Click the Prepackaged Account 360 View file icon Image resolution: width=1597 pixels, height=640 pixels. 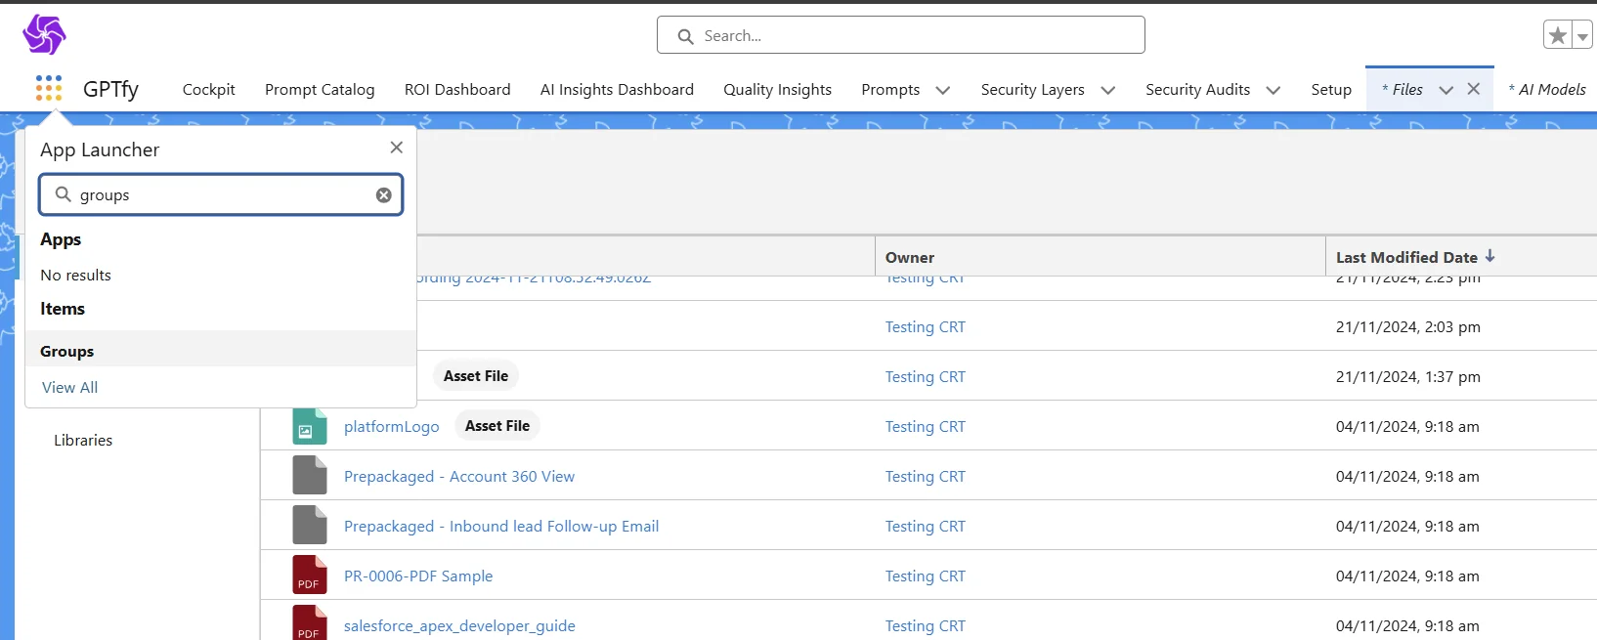tap(310, 476)
